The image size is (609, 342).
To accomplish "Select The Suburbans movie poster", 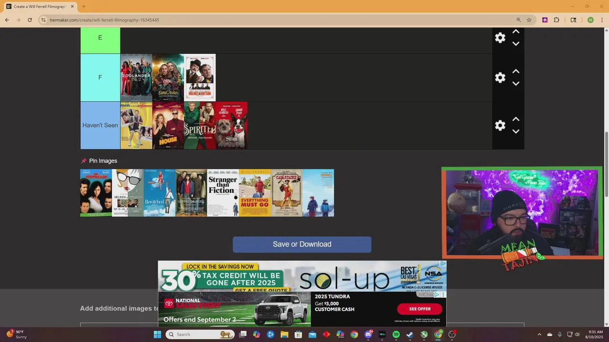I will [96, 193].
